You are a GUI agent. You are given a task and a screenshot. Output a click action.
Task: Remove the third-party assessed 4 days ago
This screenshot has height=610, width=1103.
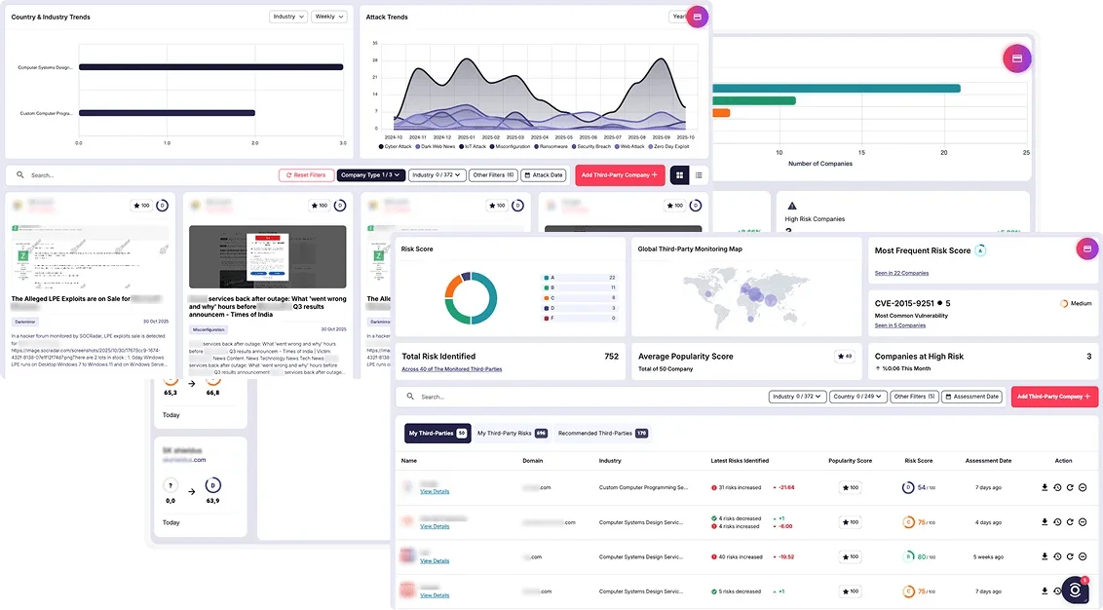pyautogui.click(x=1083, y=522)
